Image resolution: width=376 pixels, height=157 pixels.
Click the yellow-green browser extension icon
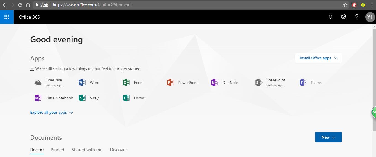point(363,5)
